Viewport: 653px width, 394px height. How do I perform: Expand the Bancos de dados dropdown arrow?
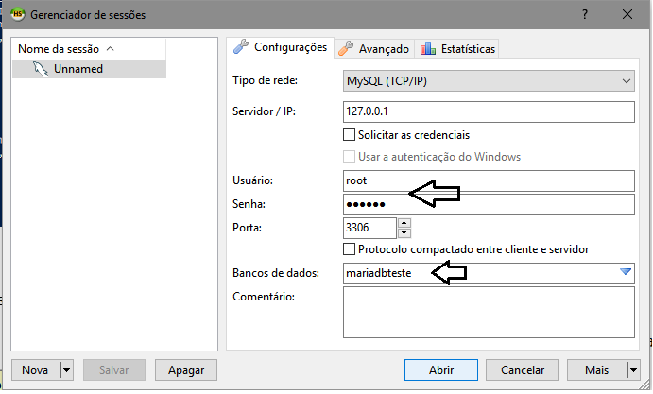pos(625,273)
